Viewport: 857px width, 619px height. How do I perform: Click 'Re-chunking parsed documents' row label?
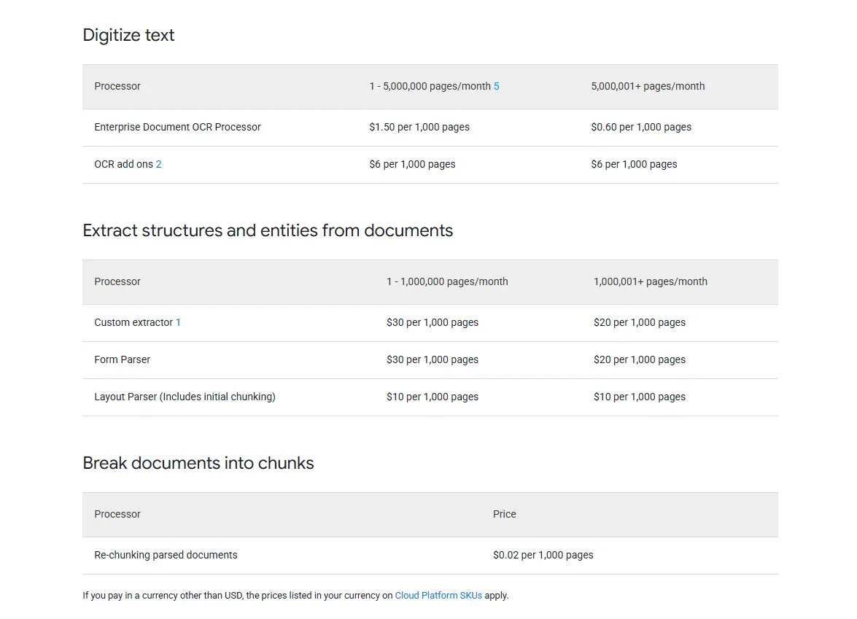pos(166,556)
